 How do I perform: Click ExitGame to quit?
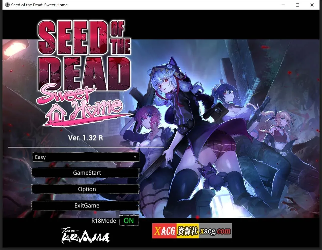click(x=85, y=205)
